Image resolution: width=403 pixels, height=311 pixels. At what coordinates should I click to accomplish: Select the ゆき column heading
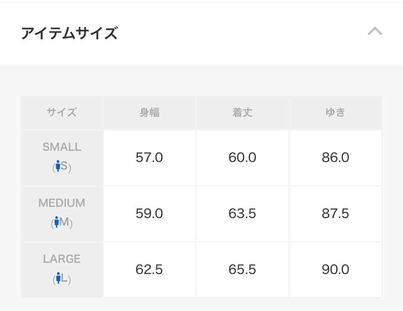click(335, 112)
